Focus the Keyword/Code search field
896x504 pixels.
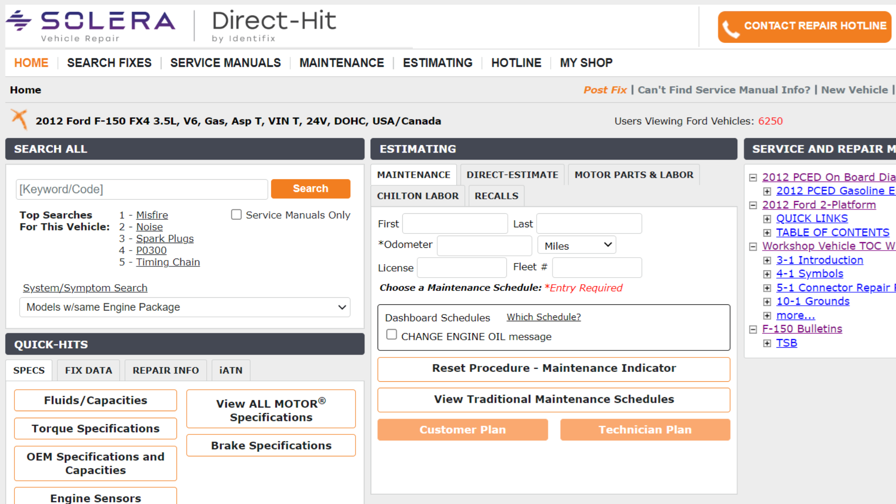click(x=142, y=189)
